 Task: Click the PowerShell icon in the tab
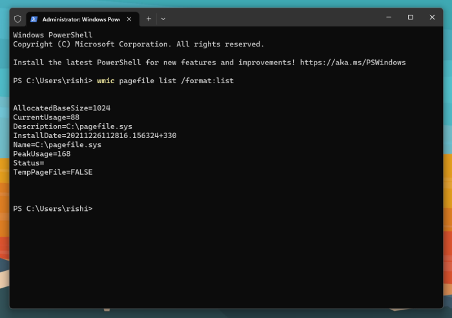pyautogui.click(x=34, y=19)
